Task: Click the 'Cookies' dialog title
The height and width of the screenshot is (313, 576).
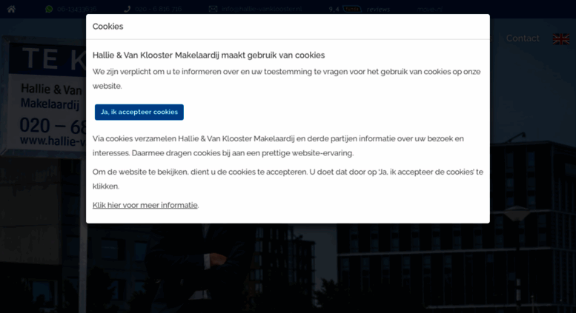Action: [x=107, y=27]
